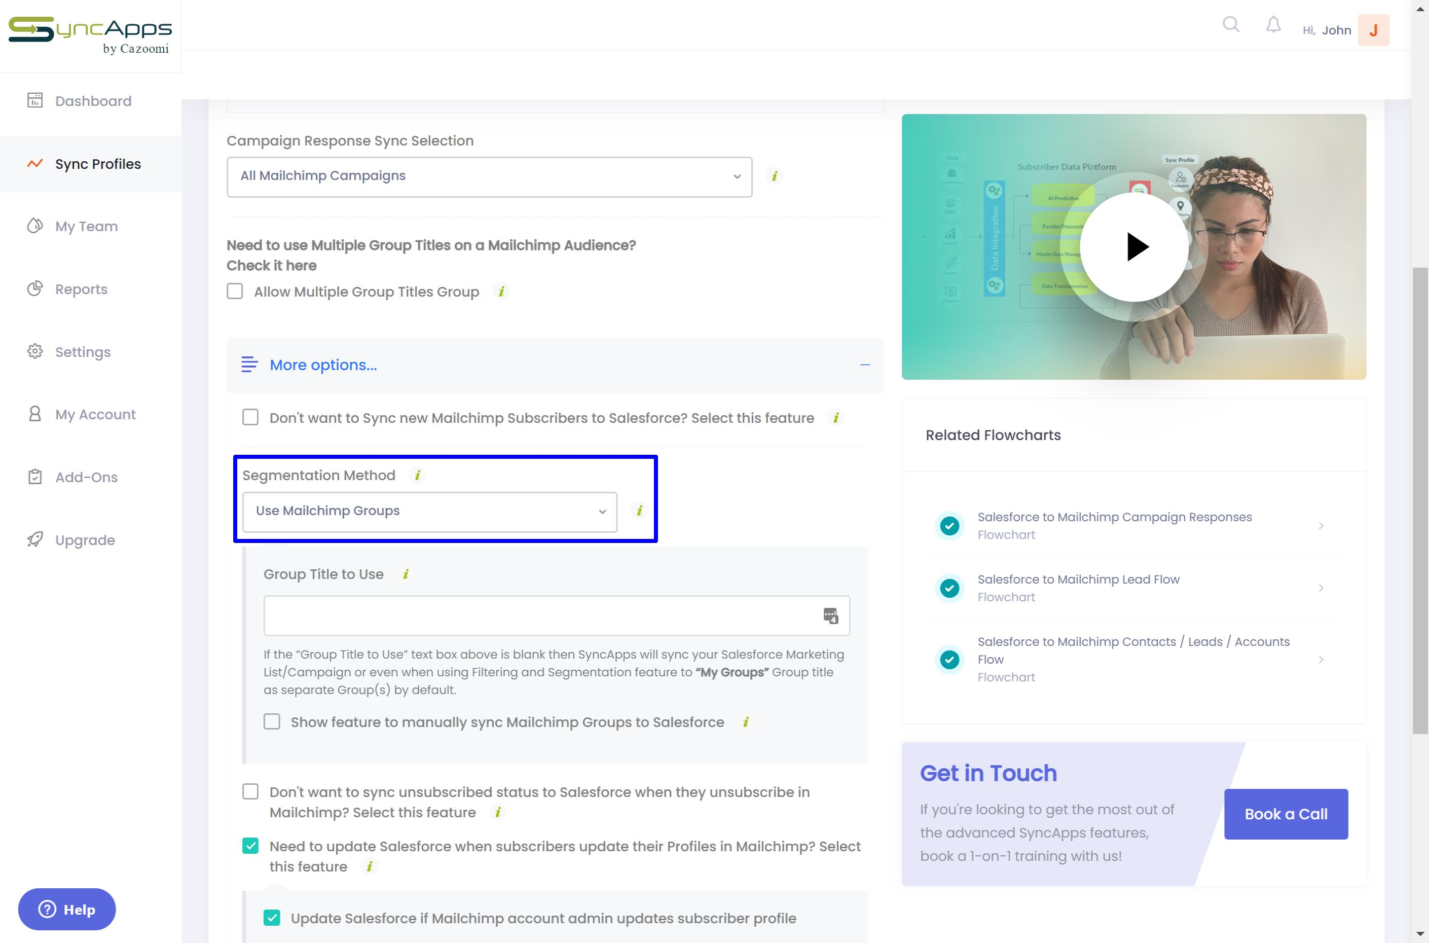Show info for Campaign Response Sync Selection
This screenshot has width=1429, height=943.
(775, 176)
